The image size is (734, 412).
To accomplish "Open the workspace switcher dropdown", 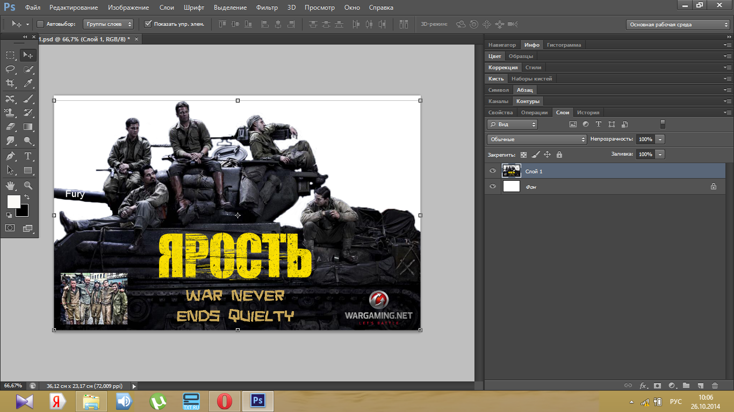I will tap(678, 25).
